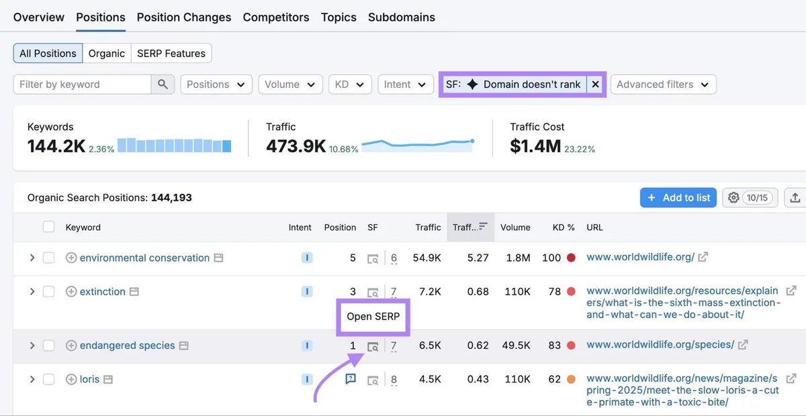Go to the Topics tab
The image size is (806, 416).
coord(339,17)
